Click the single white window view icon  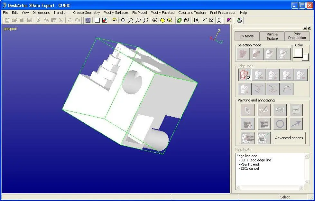click(x=97, y=20)
